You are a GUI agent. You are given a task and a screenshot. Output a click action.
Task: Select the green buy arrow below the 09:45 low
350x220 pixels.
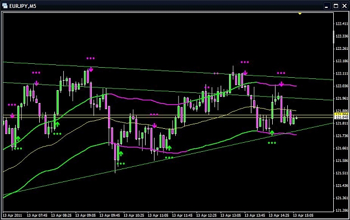(x=121, y=153)
